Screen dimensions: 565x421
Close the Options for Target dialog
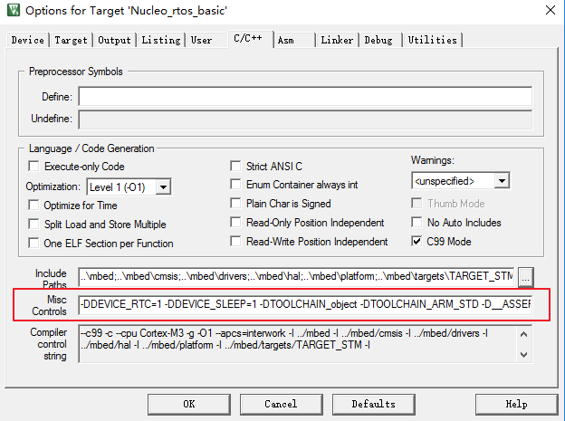click(x=550, y=10)
